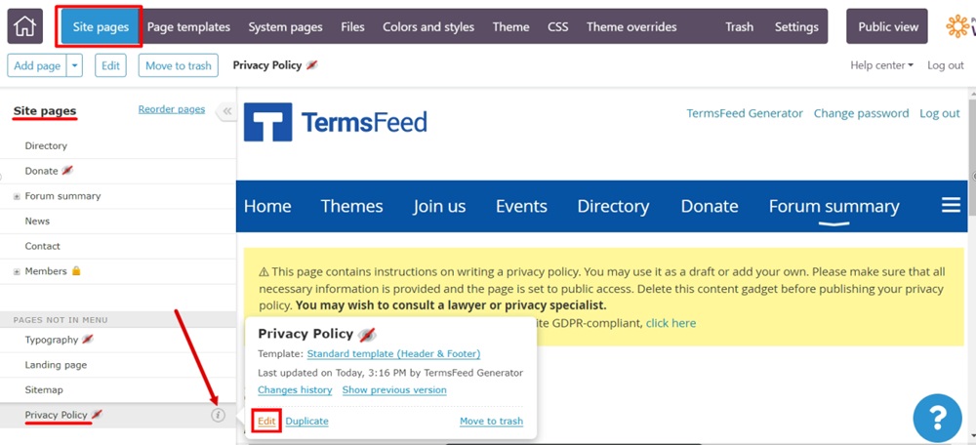The width and height of the screenshot is (976, 445).
Task: Select the Donate page in the tree
Action: click(x=41, y=171)
